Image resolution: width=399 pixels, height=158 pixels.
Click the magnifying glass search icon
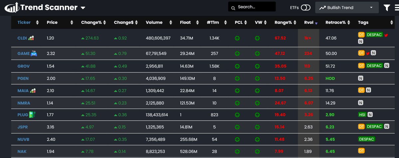(233, 8)
